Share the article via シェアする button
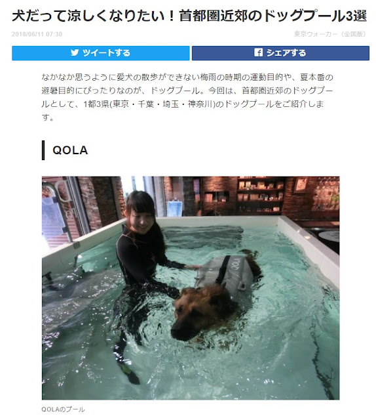The width and height of the screenshot is (376, 420). tap(280, 53)
